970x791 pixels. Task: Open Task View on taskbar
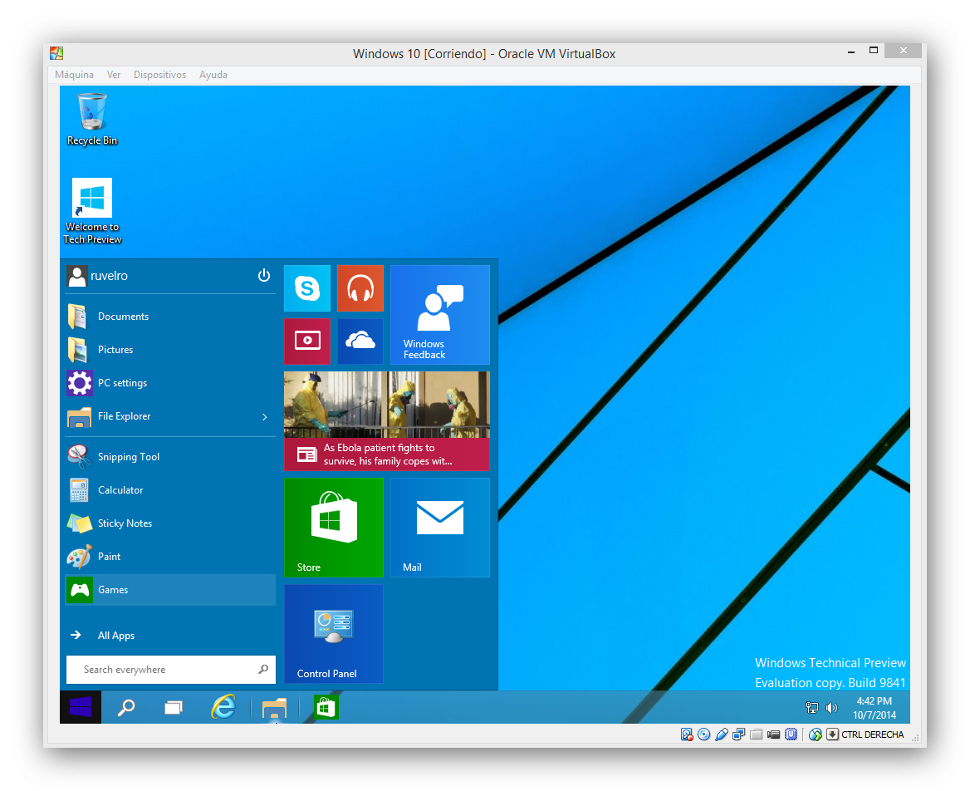pyautogui.click(x=174, y=707)
